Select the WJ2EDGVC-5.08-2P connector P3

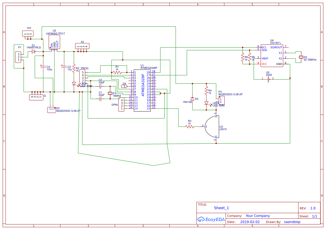coord(221,101)
